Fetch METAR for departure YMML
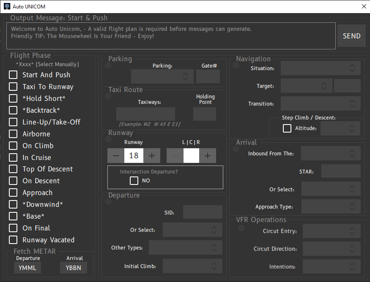The width and height of the screenshot is (370, 282). (27, 268)
